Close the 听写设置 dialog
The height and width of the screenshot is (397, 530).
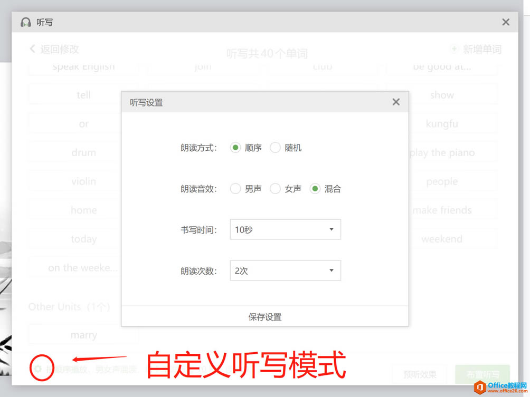(x=396, y=102)
